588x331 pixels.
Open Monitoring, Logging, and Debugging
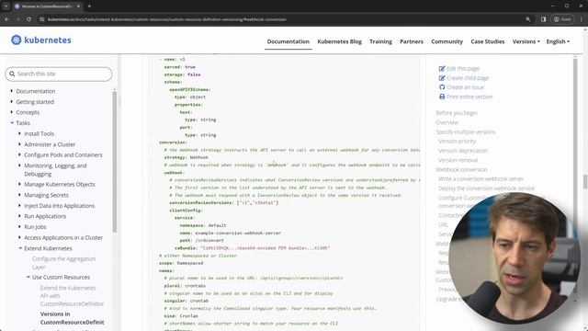click(55, 169)
